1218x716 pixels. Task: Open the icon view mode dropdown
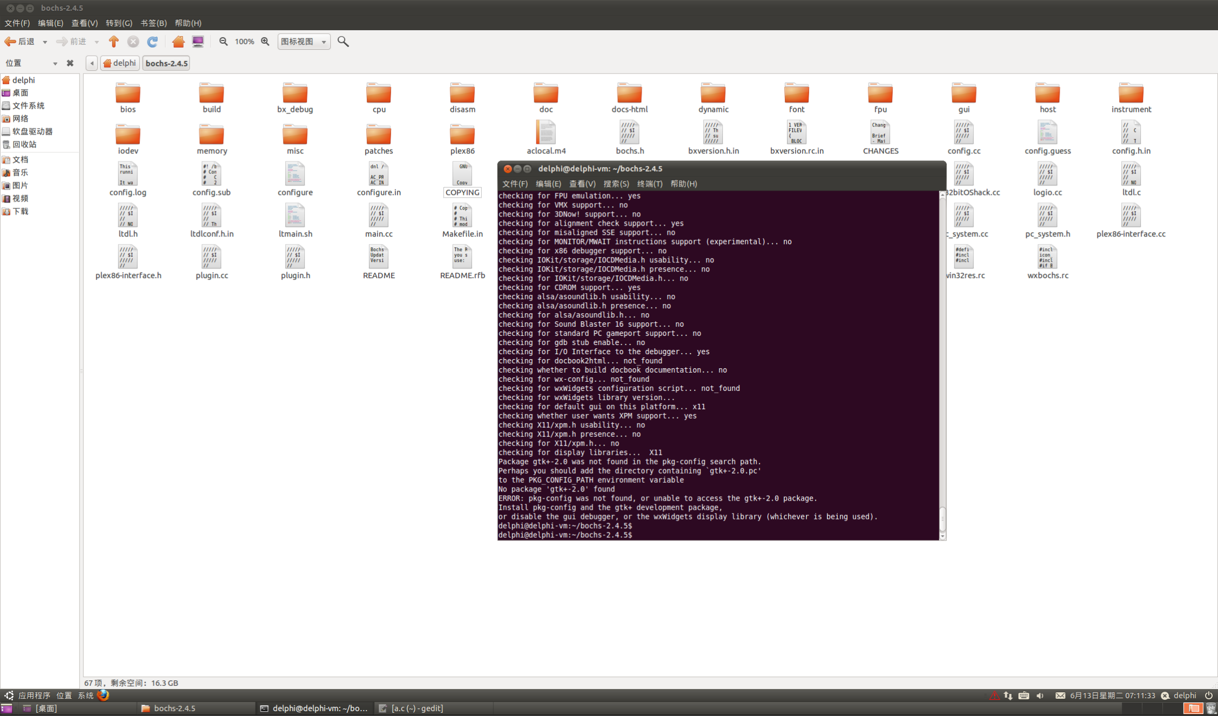coord(304,42)
